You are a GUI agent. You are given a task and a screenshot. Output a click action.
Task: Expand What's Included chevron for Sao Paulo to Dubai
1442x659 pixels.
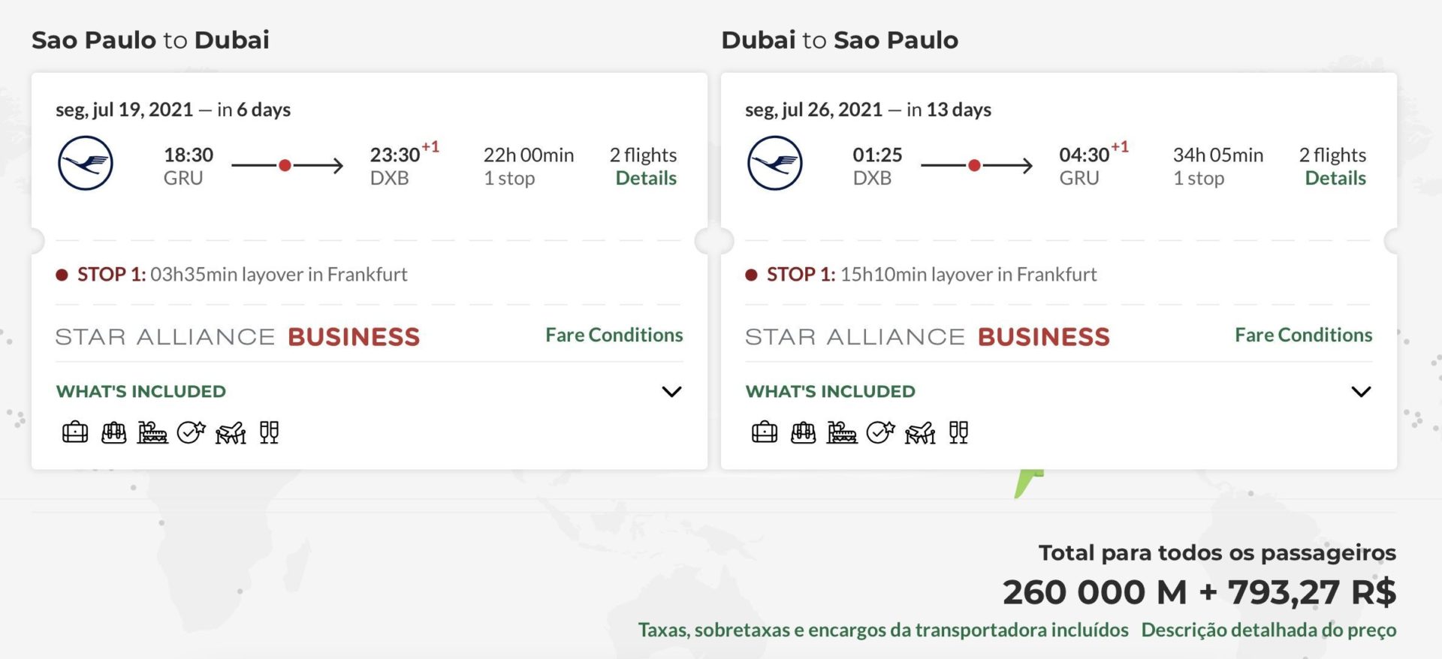click(671, 392)
